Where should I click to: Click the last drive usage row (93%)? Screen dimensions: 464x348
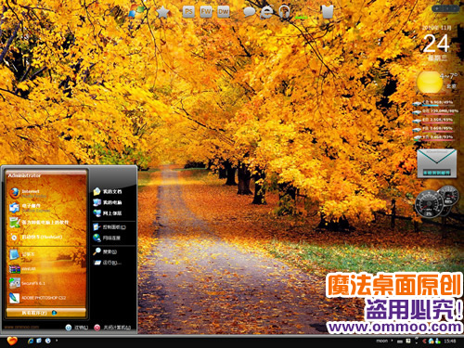click(x=433, y=137)
